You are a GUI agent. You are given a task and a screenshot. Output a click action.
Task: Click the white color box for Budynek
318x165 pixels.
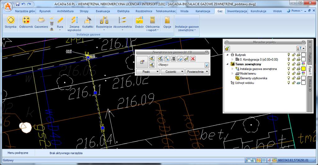click(x=303, y=55)
